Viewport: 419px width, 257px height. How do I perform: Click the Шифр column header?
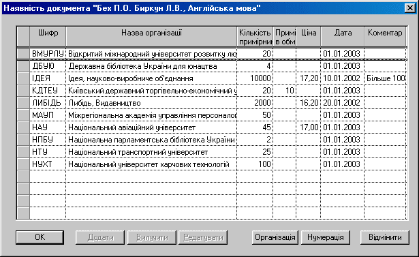click(x=48, y=37)
